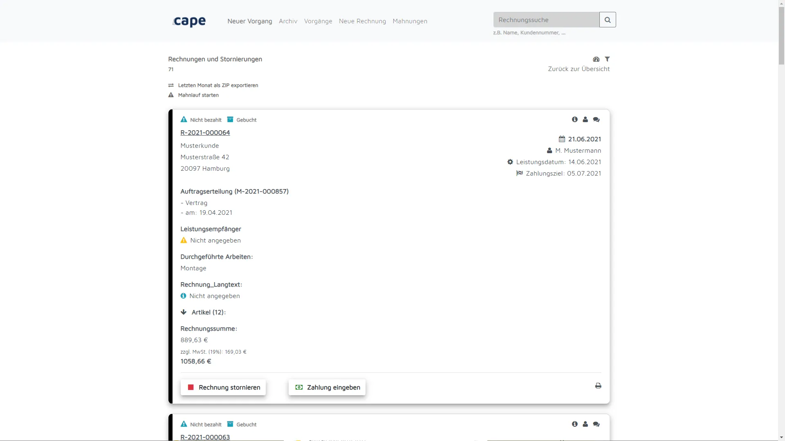Open invoice link R-2021-000064
The height and width of the screenshot is (441, 785).
(x=205, y=133)
